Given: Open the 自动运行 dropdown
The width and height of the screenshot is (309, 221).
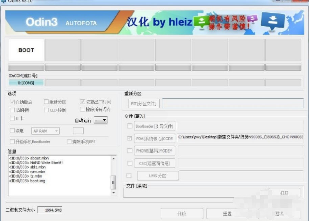Looking at the screenshot, I should coord(101,120).
